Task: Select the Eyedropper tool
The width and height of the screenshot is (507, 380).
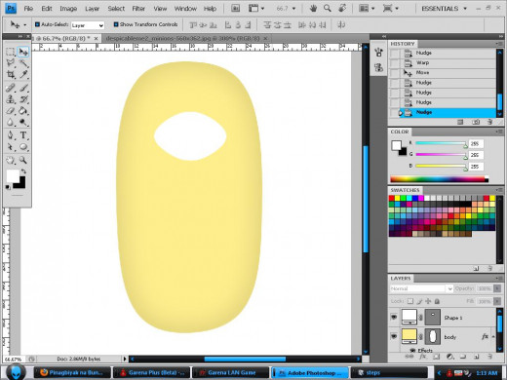Action: 23,74
